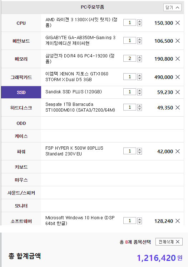Remove the GTX1060 STORM X graphics card
Screen dimensions: 188x267
(178, 77)
